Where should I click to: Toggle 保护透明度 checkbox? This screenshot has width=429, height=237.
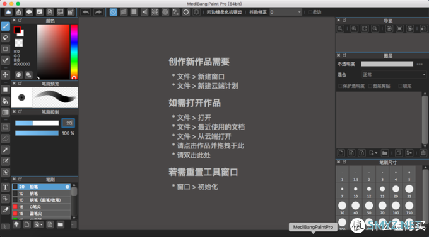[340, 86]
